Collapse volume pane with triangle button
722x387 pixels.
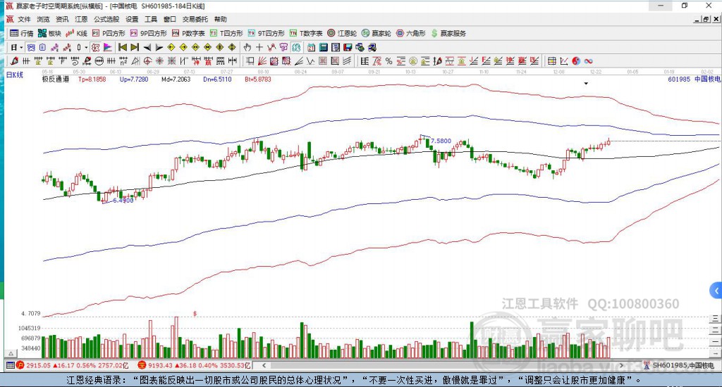tap(11, 353)
